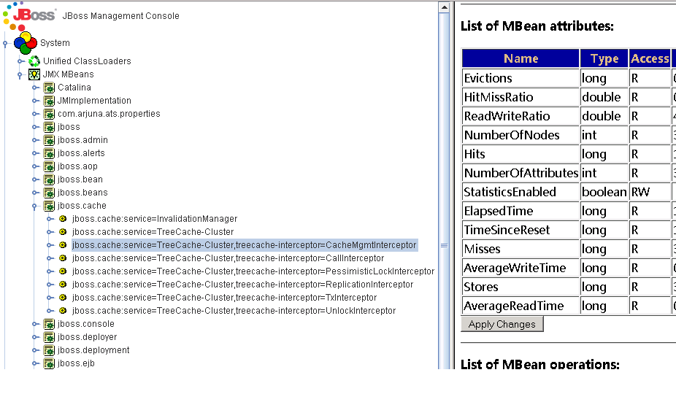Image resolution: width=676 pixels, height=394 pixels.
Task: Expand the jboss.deployment domain node
Action: pos(35,350)
